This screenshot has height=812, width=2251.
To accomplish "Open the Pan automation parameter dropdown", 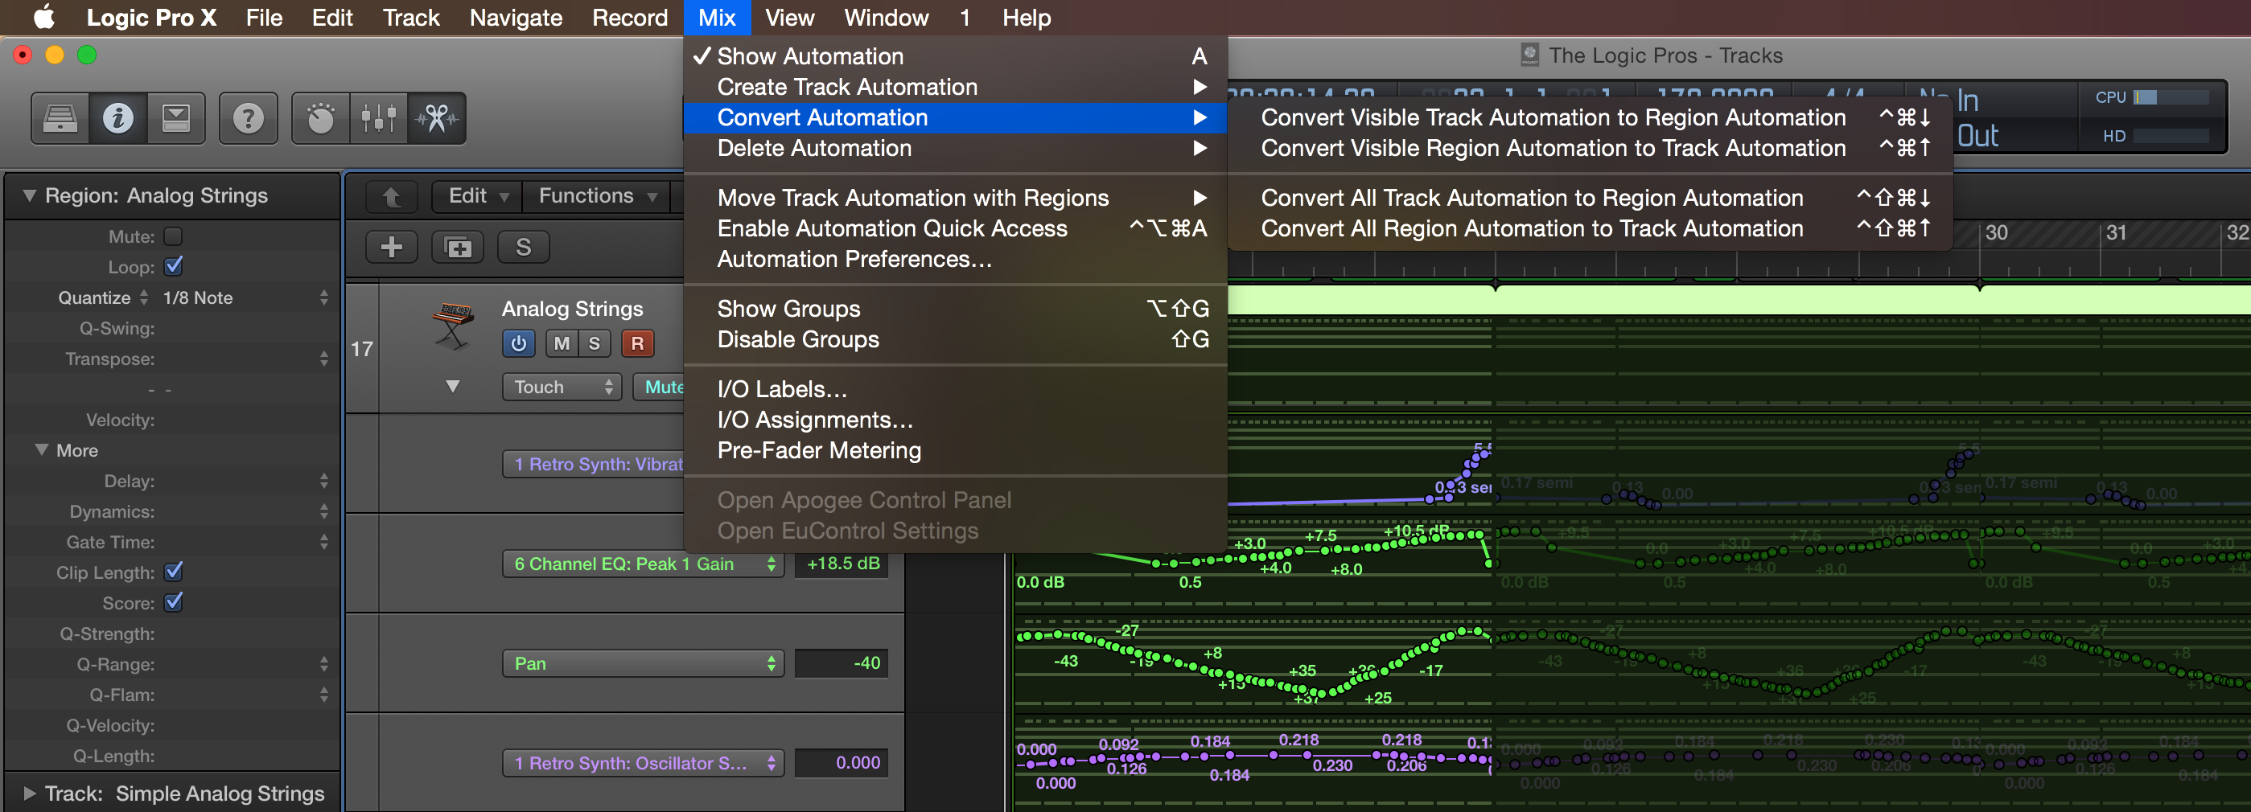I will [642, 663].
